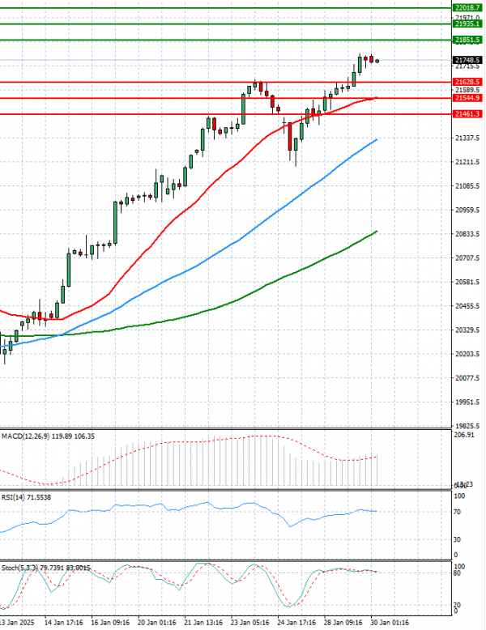Click the 21085.5 price axis value

(x=467, y=186)
